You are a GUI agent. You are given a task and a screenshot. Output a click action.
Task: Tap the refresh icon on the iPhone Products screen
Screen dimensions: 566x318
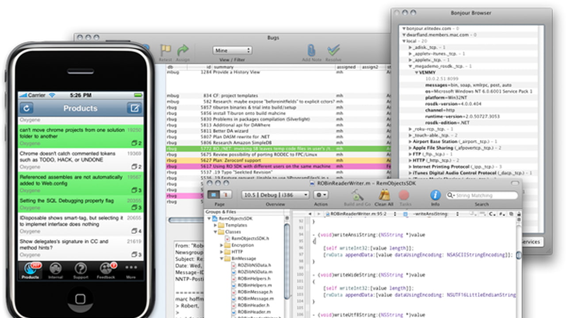pyautogui.click(x=27, y=108)
